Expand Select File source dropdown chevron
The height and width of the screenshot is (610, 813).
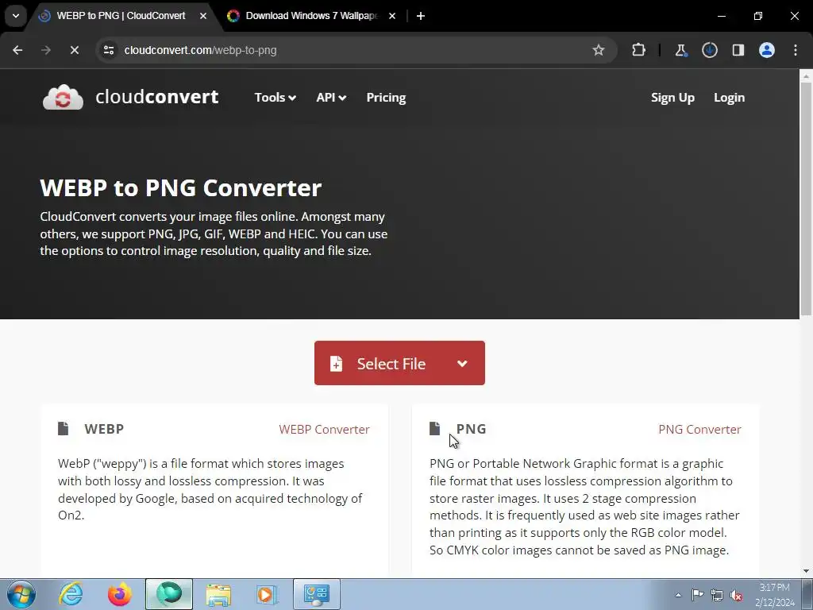click(x=463, y=363)
